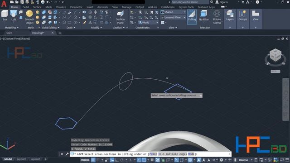This screenshot has width=290, height=163.
Task: Toggle grid display in the status bar
Action: [x=93, y=160]
